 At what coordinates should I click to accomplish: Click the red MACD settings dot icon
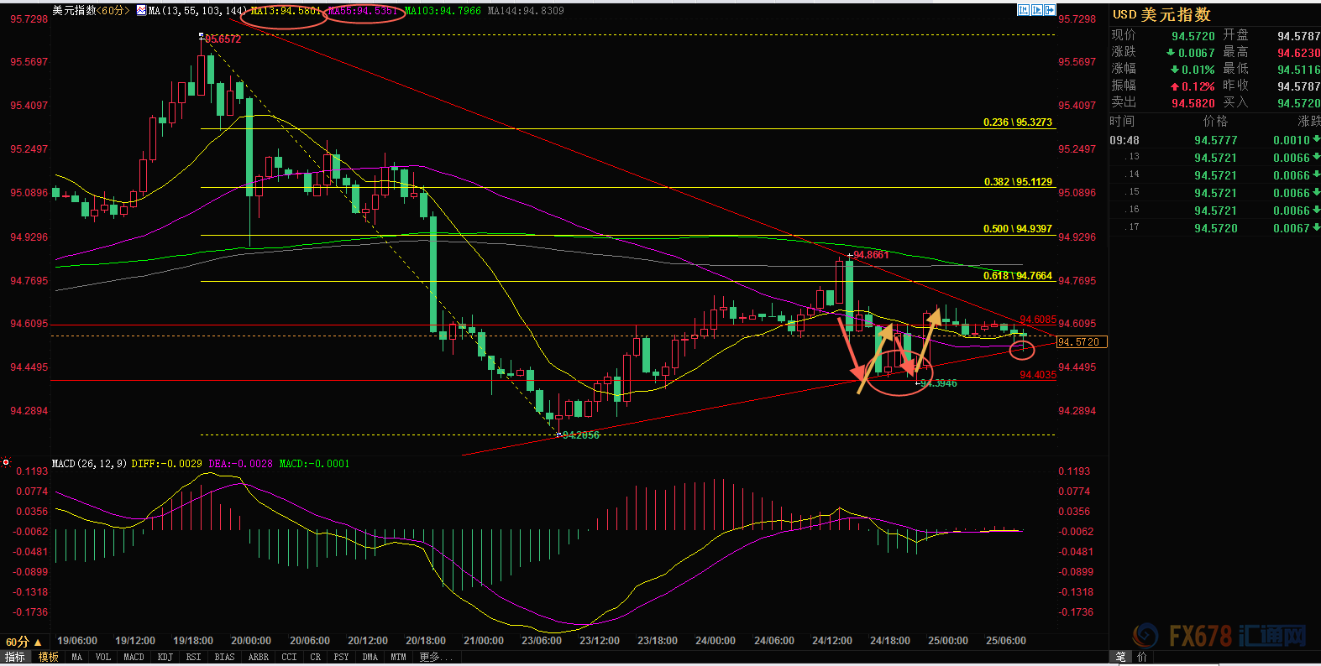[6, 462]
